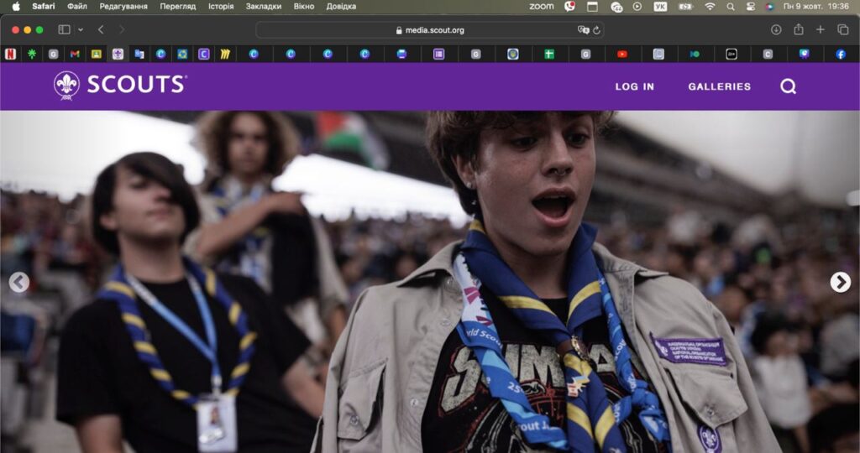Click the Share icon in Safari toolbar
860x453 pixels.
click(798, 29)
